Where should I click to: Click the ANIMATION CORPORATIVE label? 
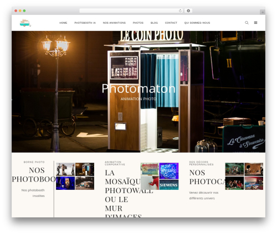click(x=115, y=163)
